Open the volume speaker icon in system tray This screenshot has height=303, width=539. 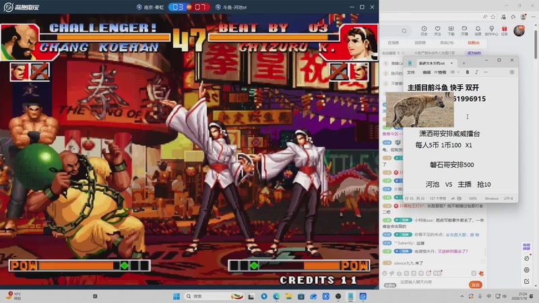point(504,296)
